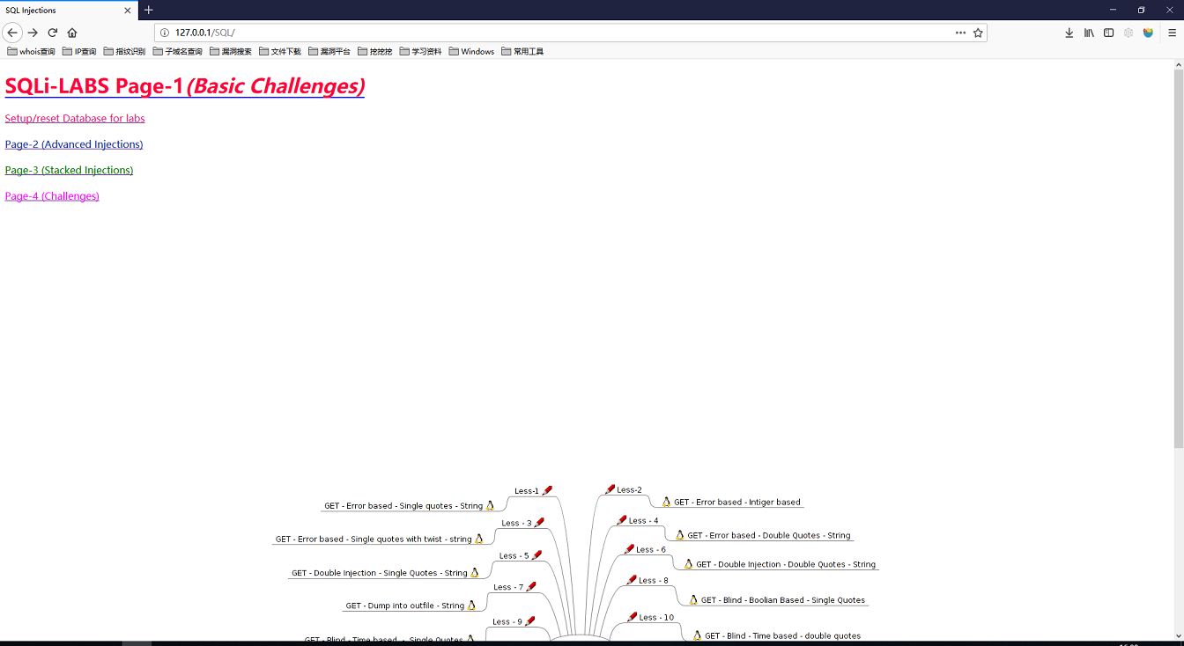This screenshot has width=1184, height=646.
Task: Click the pencil icon beside Less - 10
Action: tap(633, 616)
